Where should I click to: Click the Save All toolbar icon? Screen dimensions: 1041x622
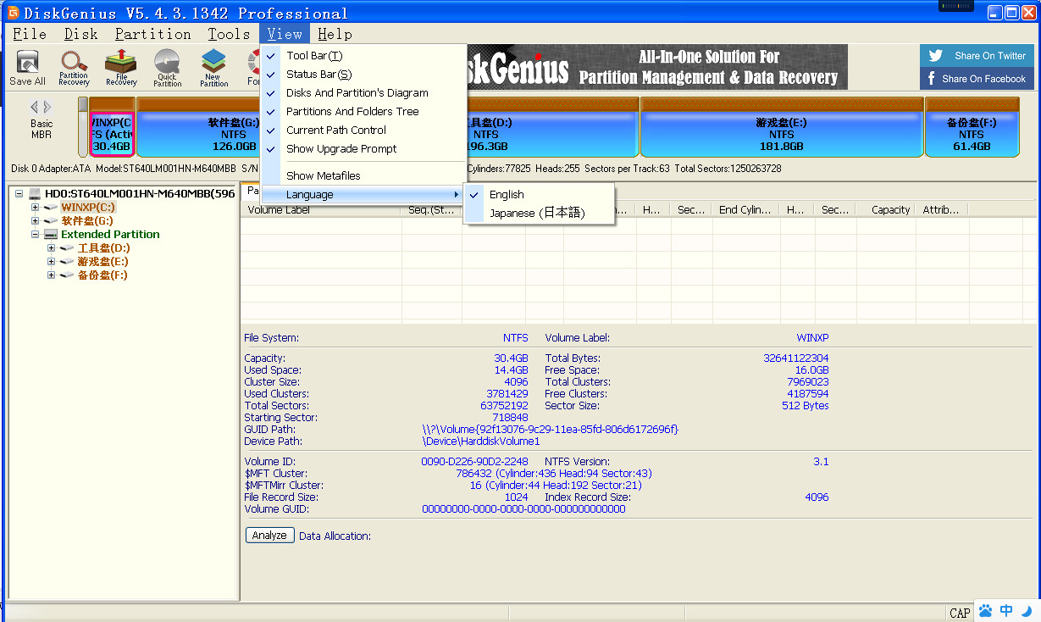pyautogui.click(x=27, y=67)
